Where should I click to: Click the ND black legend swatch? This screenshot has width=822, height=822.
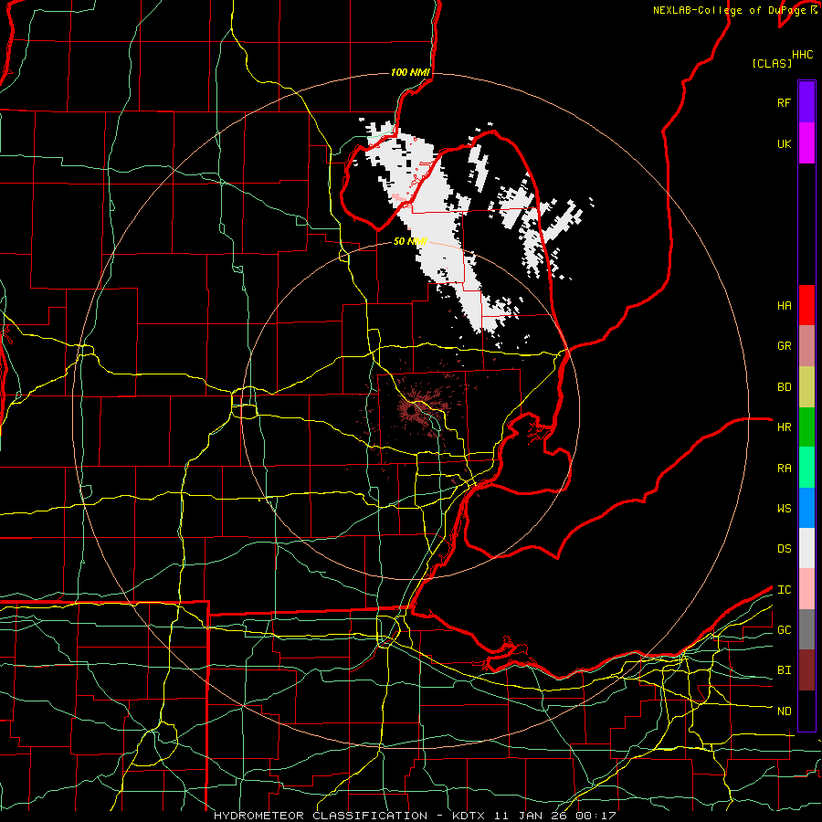806,711
